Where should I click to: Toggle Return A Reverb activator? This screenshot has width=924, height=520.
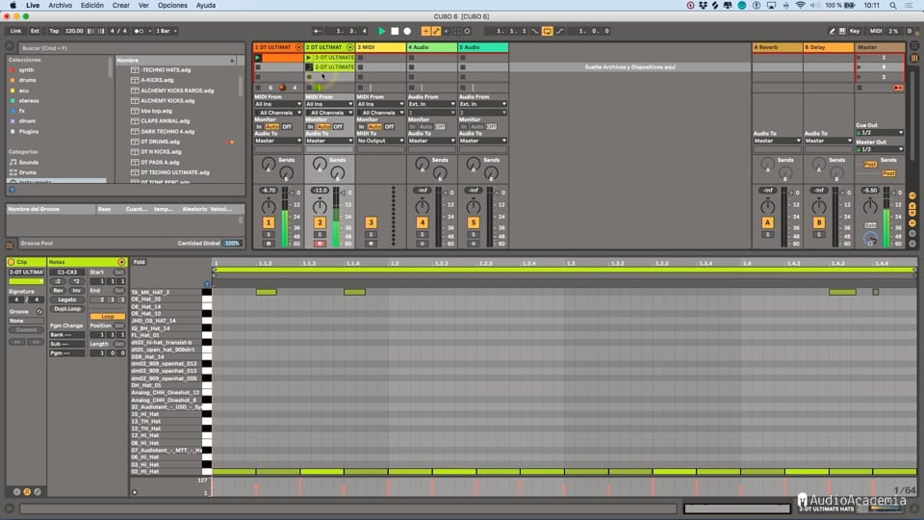(x=767, y=222)
